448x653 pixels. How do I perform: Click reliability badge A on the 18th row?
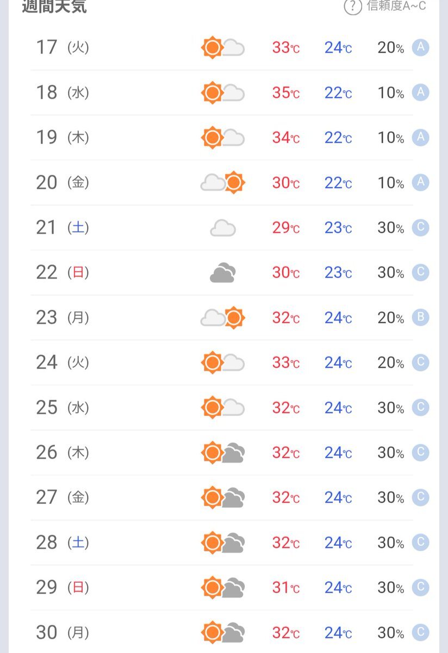click(x=420, y=93)
